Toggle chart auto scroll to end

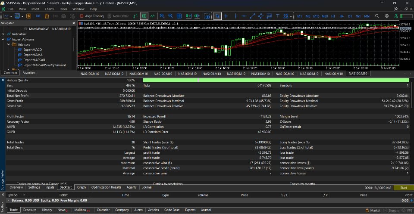pyautogui.click(x=188, y=16)
